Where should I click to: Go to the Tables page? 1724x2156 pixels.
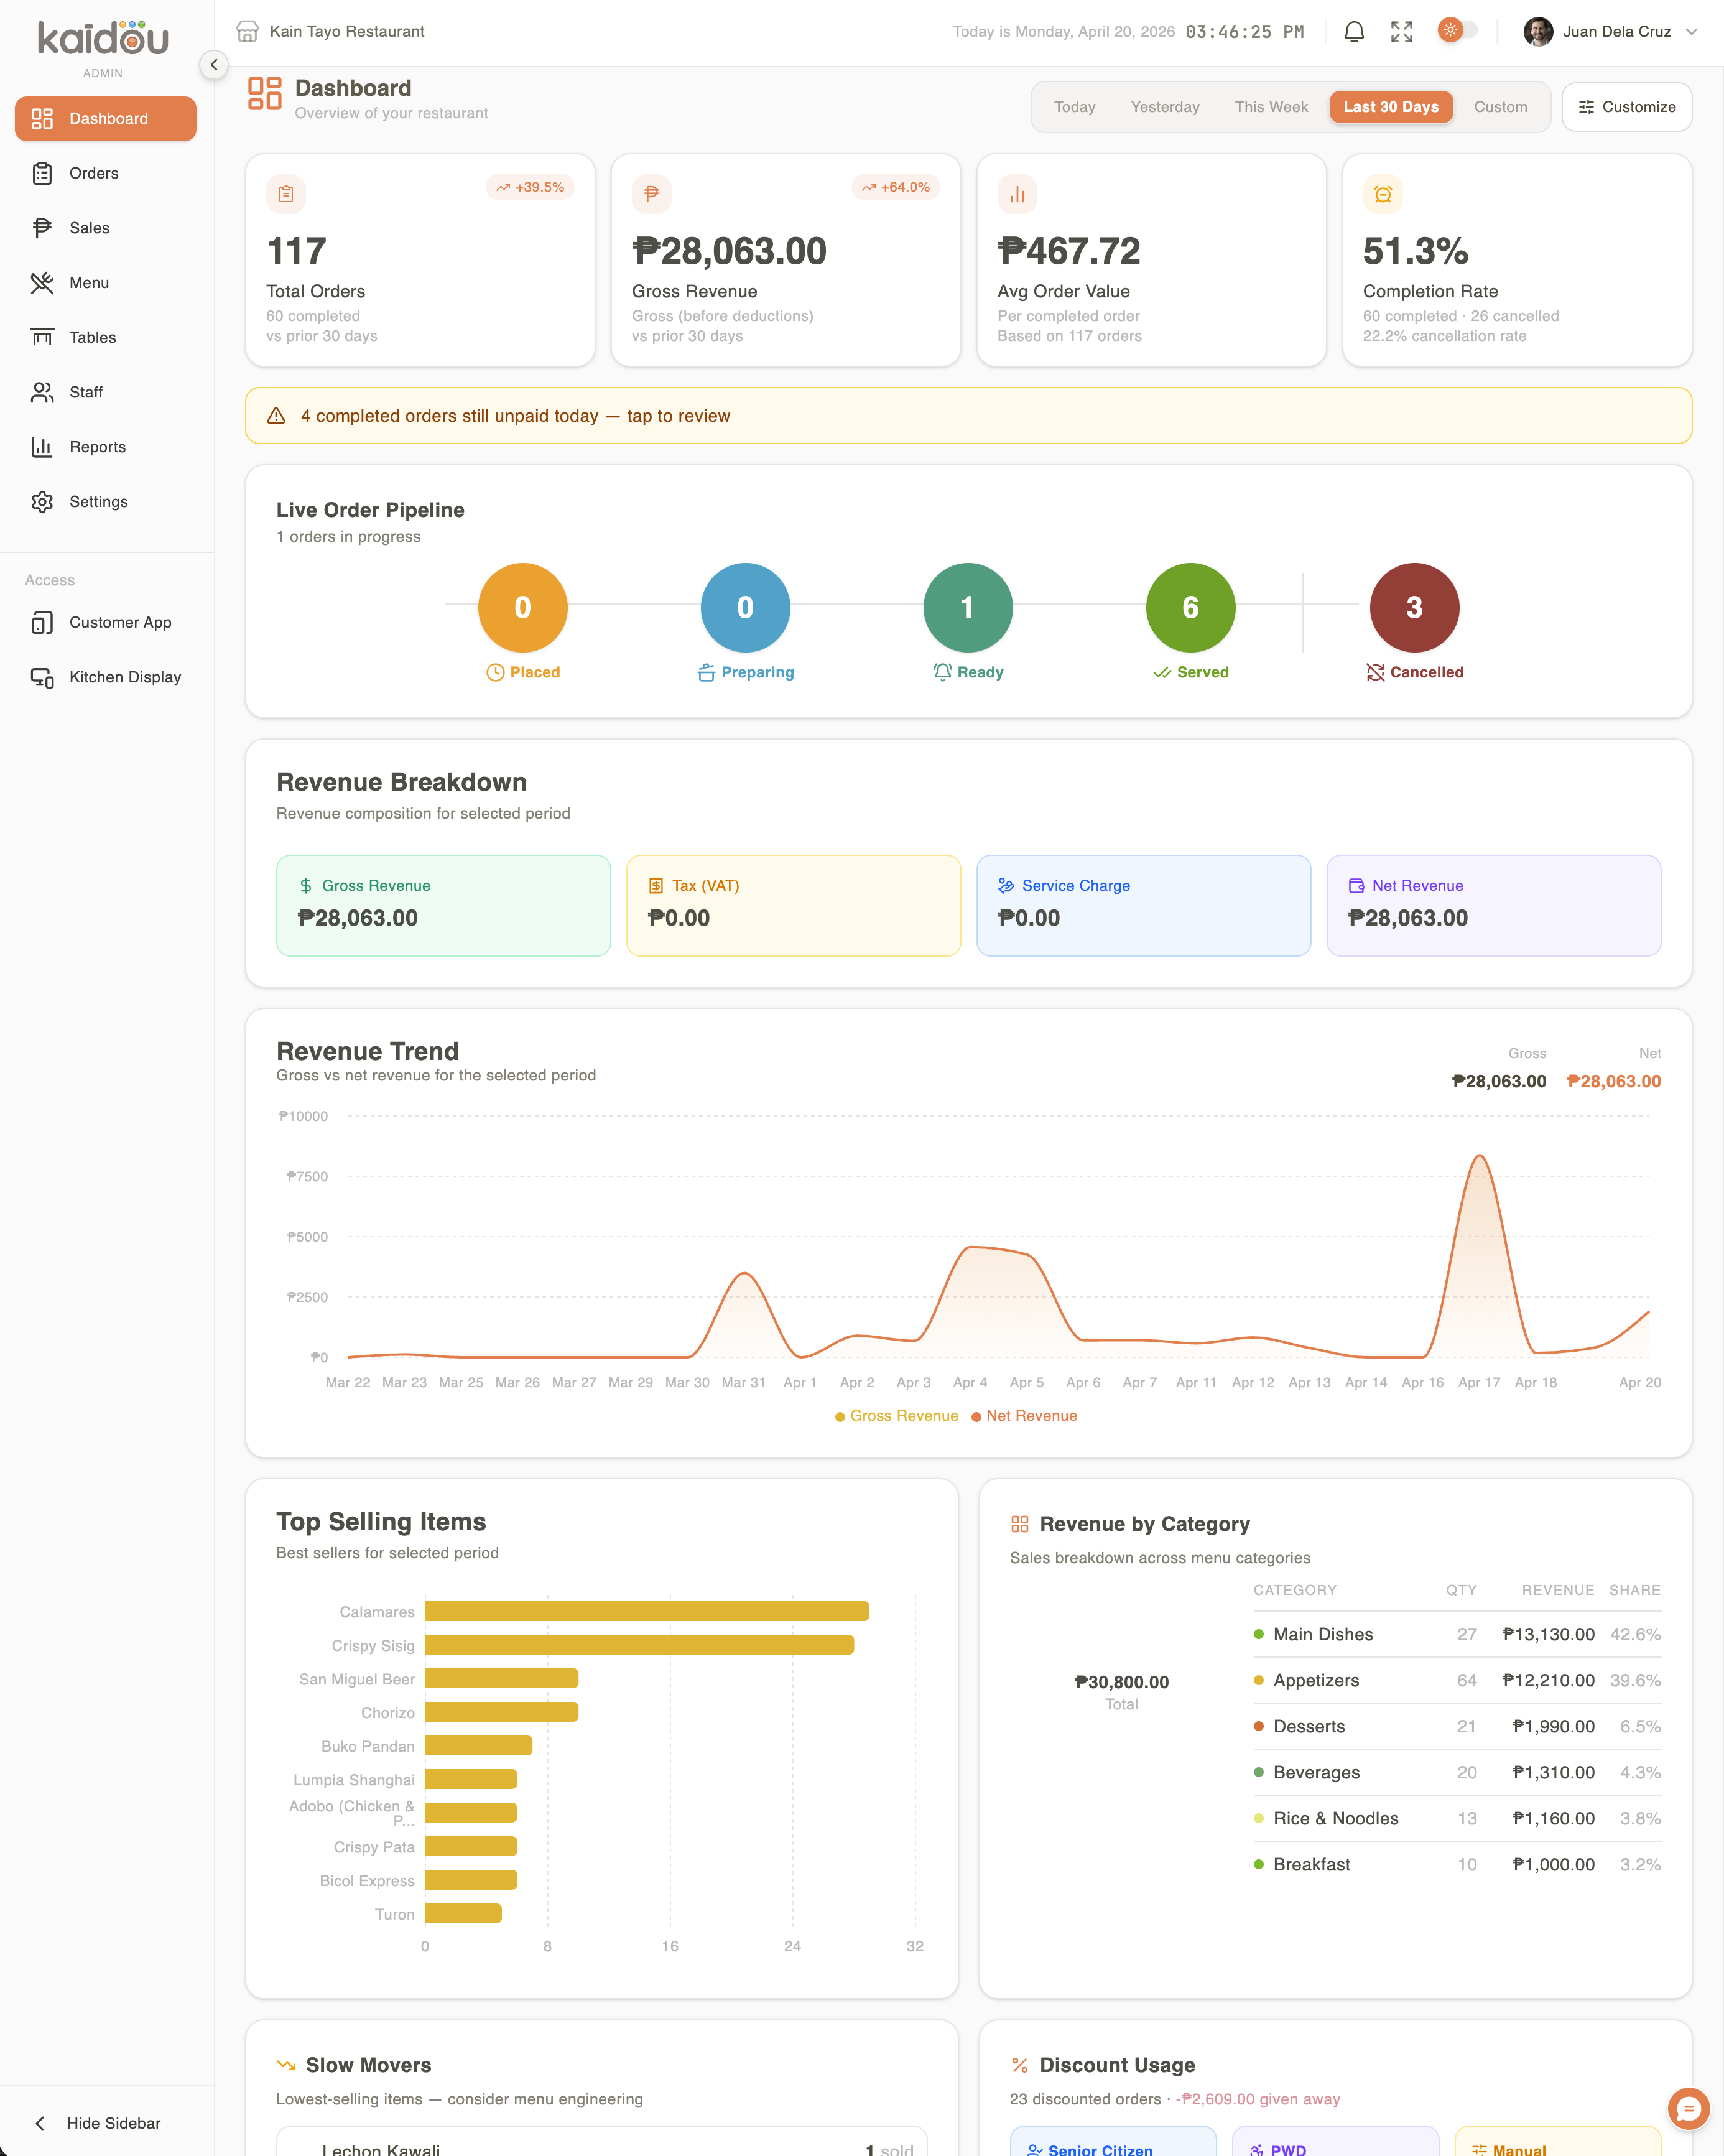click(92, 337)
